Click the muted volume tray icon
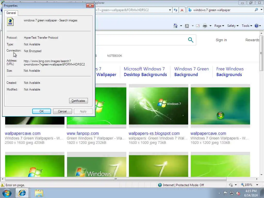This screenshot has width=264, height=198. pyautogui.click(x=238, y=193)
